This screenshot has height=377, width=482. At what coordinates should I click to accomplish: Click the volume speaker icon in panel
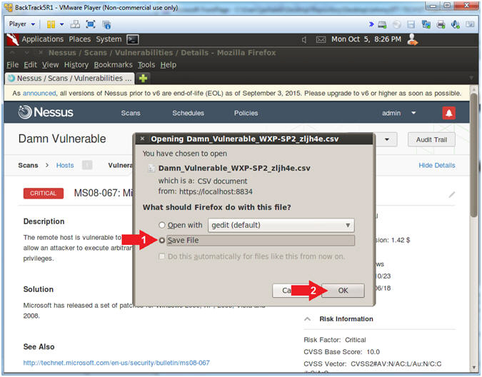click(x=304, y=40)
